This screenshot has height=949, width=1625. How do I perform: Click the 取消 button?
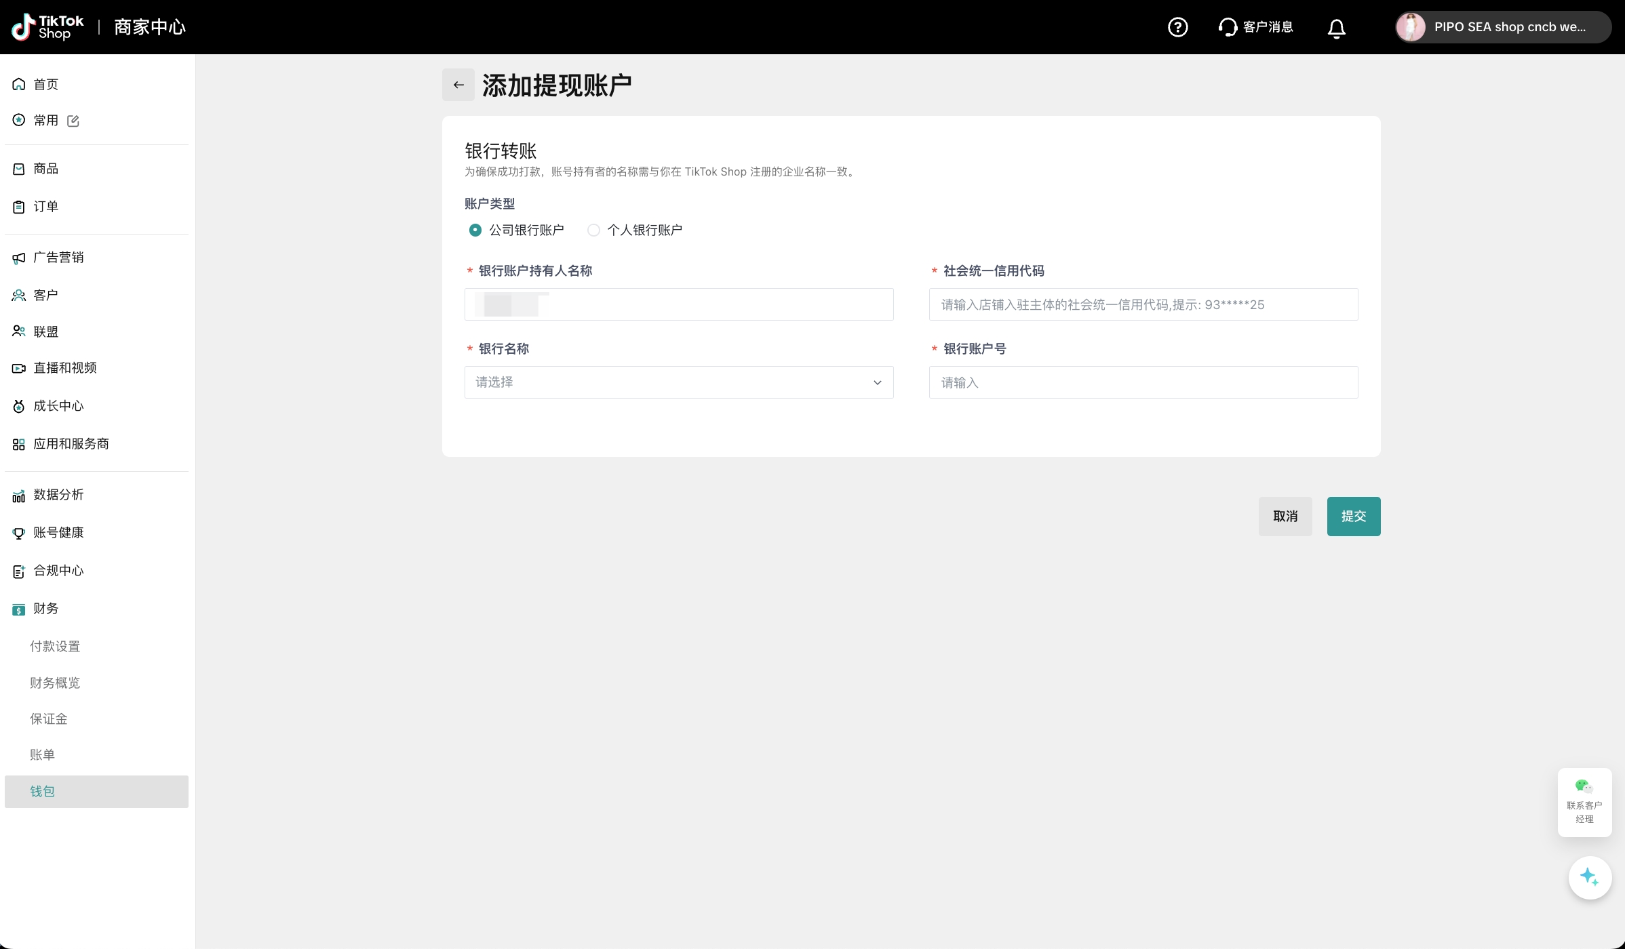1285,517
